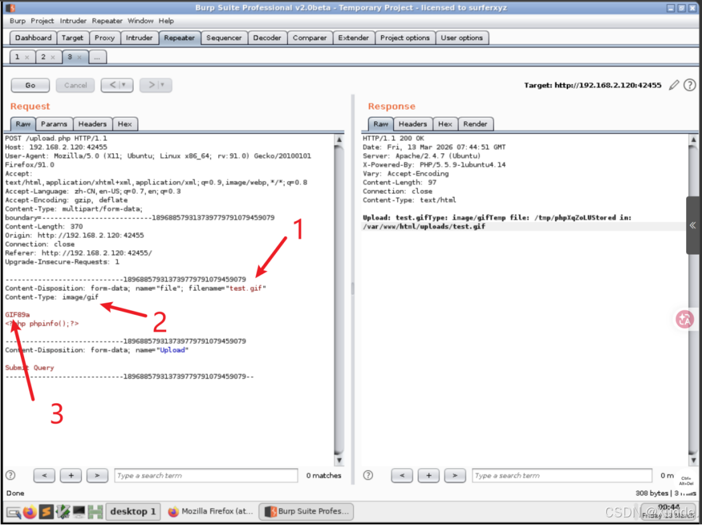Open the history back dropdown arrow
The width and height of the screenshot is (702, 525).
(x=124, y=85)
